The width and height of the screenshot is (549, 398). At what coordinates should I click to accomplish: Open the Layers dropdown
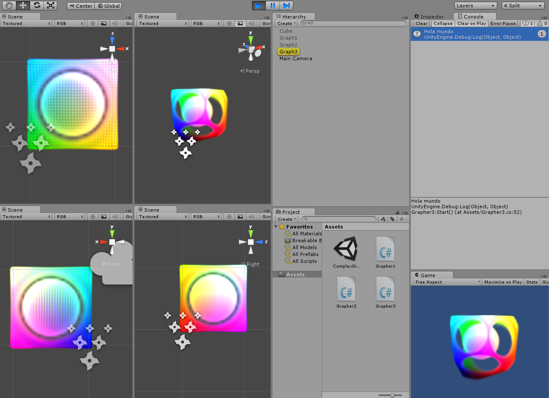tap(475, 5)
